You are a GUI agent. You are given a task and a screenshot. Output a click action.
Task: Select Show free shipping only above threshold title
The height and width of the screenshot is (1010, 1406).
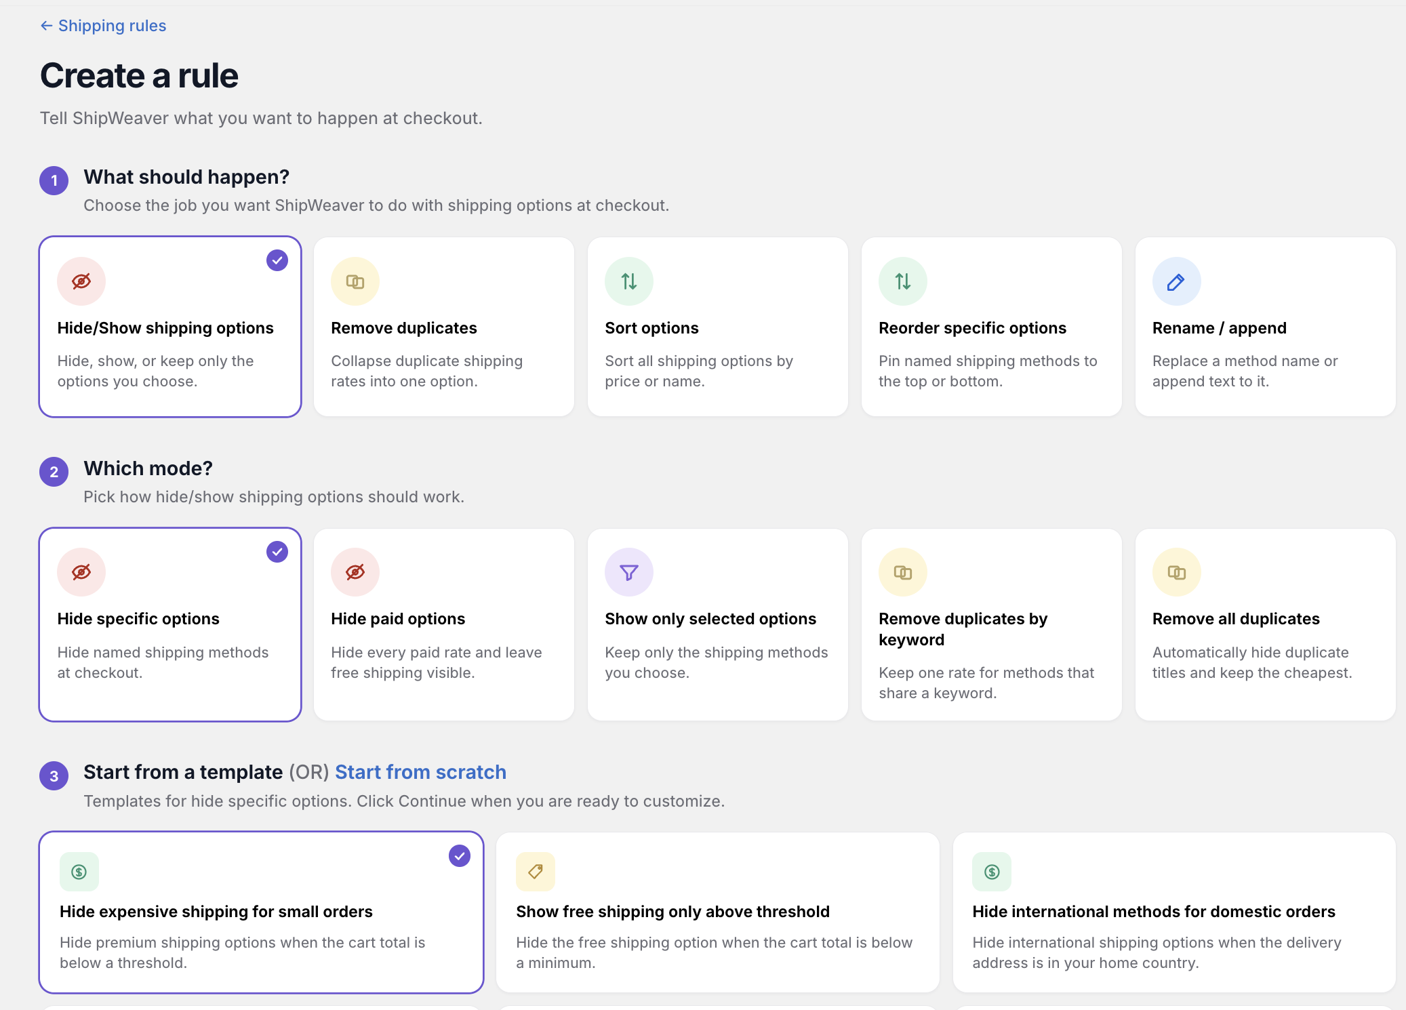(x=672, y=912)
